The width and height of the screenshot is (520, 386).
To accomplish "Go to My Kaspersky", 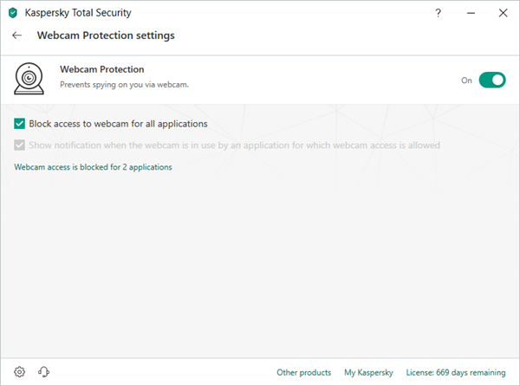I will [368, 372].
